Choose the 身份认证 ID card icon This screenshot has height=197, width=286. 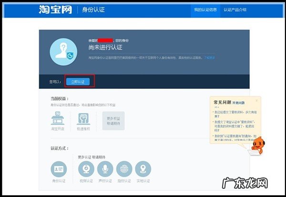point(59,169)
